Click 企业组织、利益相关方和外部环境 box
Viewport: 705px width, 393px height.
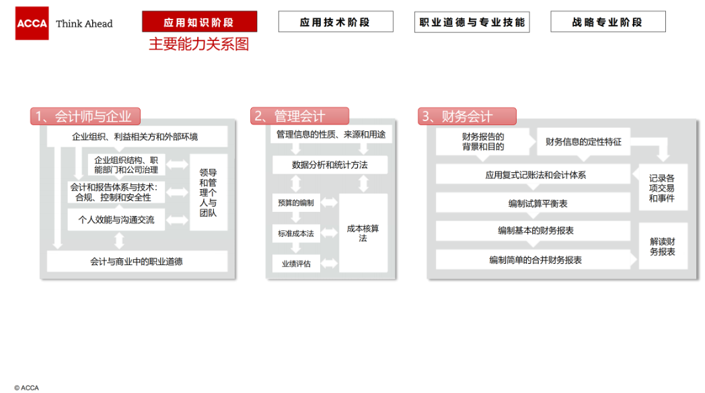(x=137, y=136)
